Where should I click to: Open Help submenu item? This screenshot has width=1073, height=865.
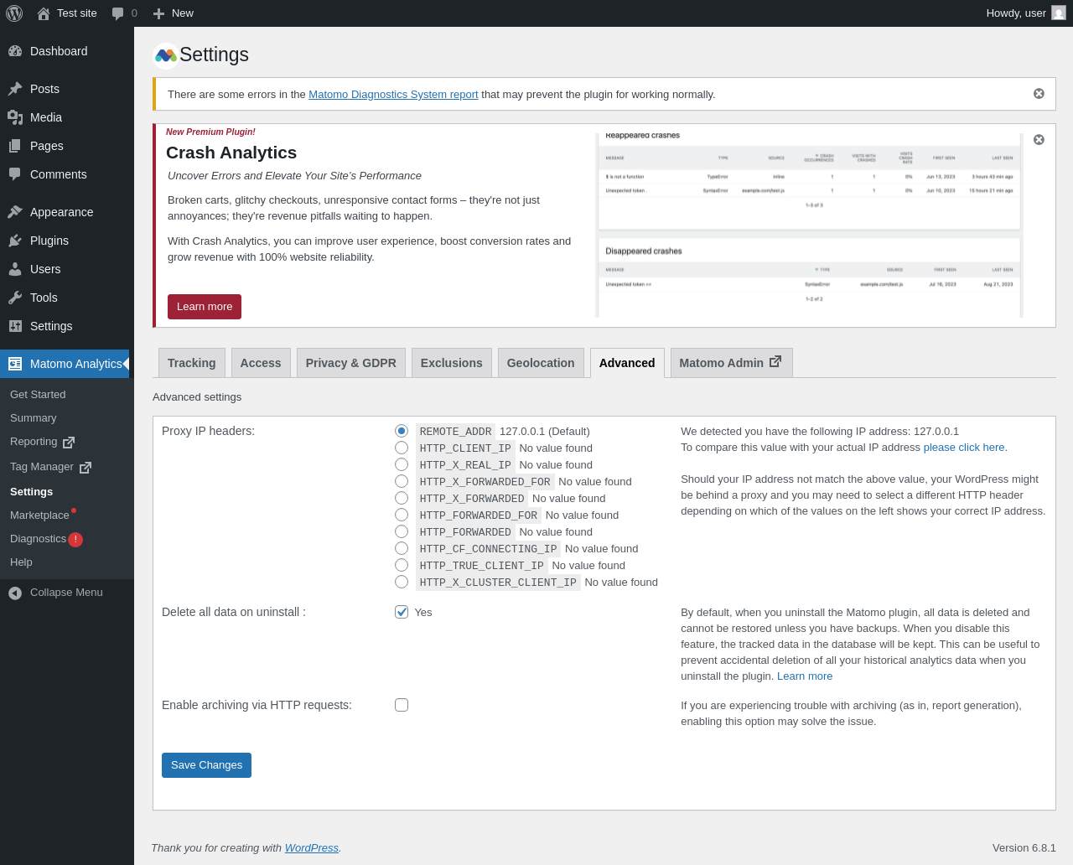[x=67, y=562]
